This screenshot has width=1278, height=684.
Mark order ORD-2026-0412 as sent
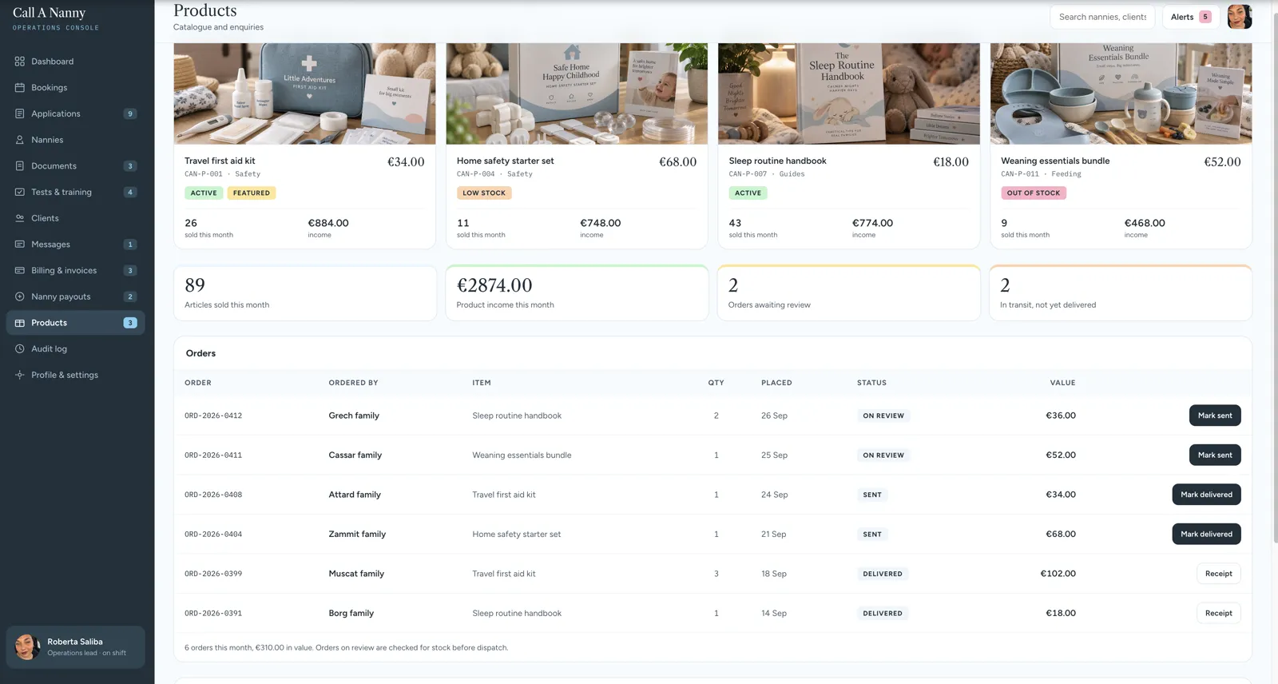tap(1215, 416)
